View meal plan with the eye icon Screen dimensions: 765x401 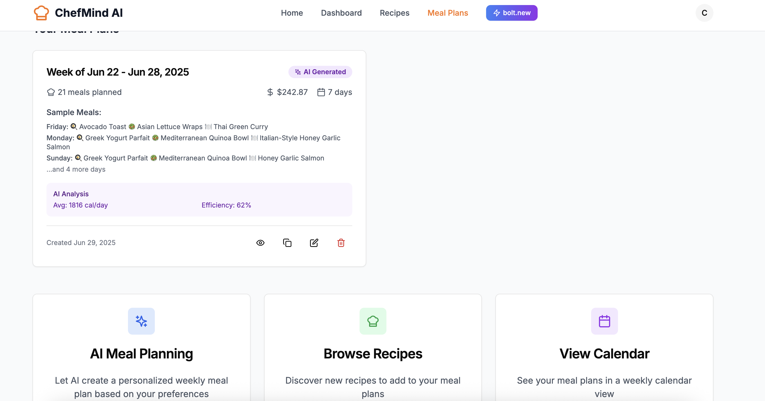(x=260, y=243)
